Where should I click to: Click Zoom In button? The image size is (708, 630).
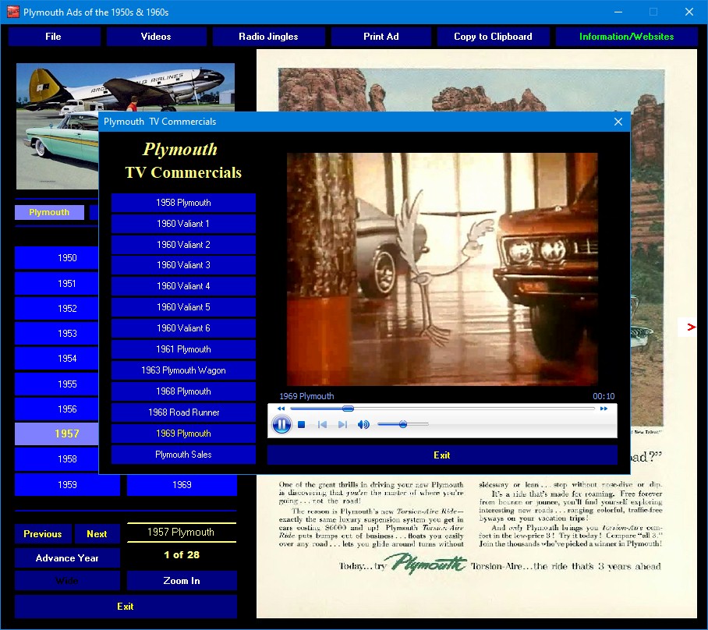[182, 581]
